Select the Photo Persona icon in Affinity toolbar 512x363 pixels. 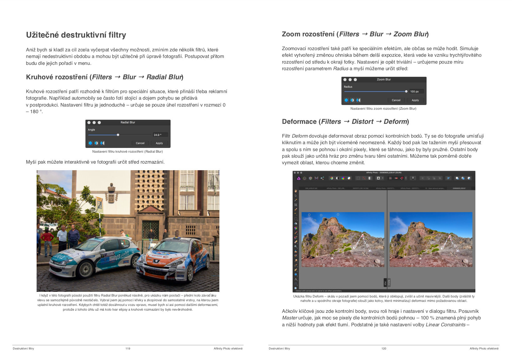click(x=299, y=178)
